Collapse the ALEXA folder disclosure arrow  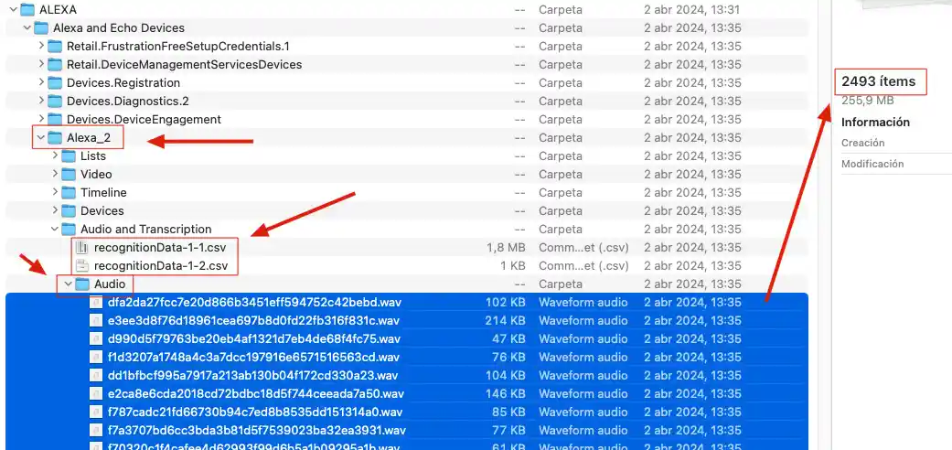coord(14,10)
